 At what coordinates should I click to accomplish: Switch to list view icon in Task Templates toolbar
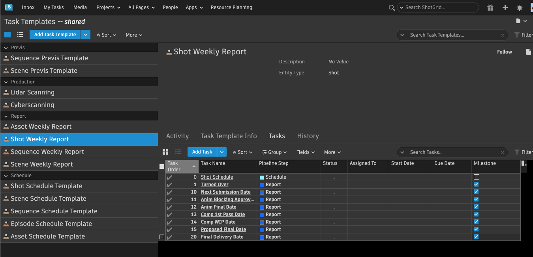tap(20, 35)
